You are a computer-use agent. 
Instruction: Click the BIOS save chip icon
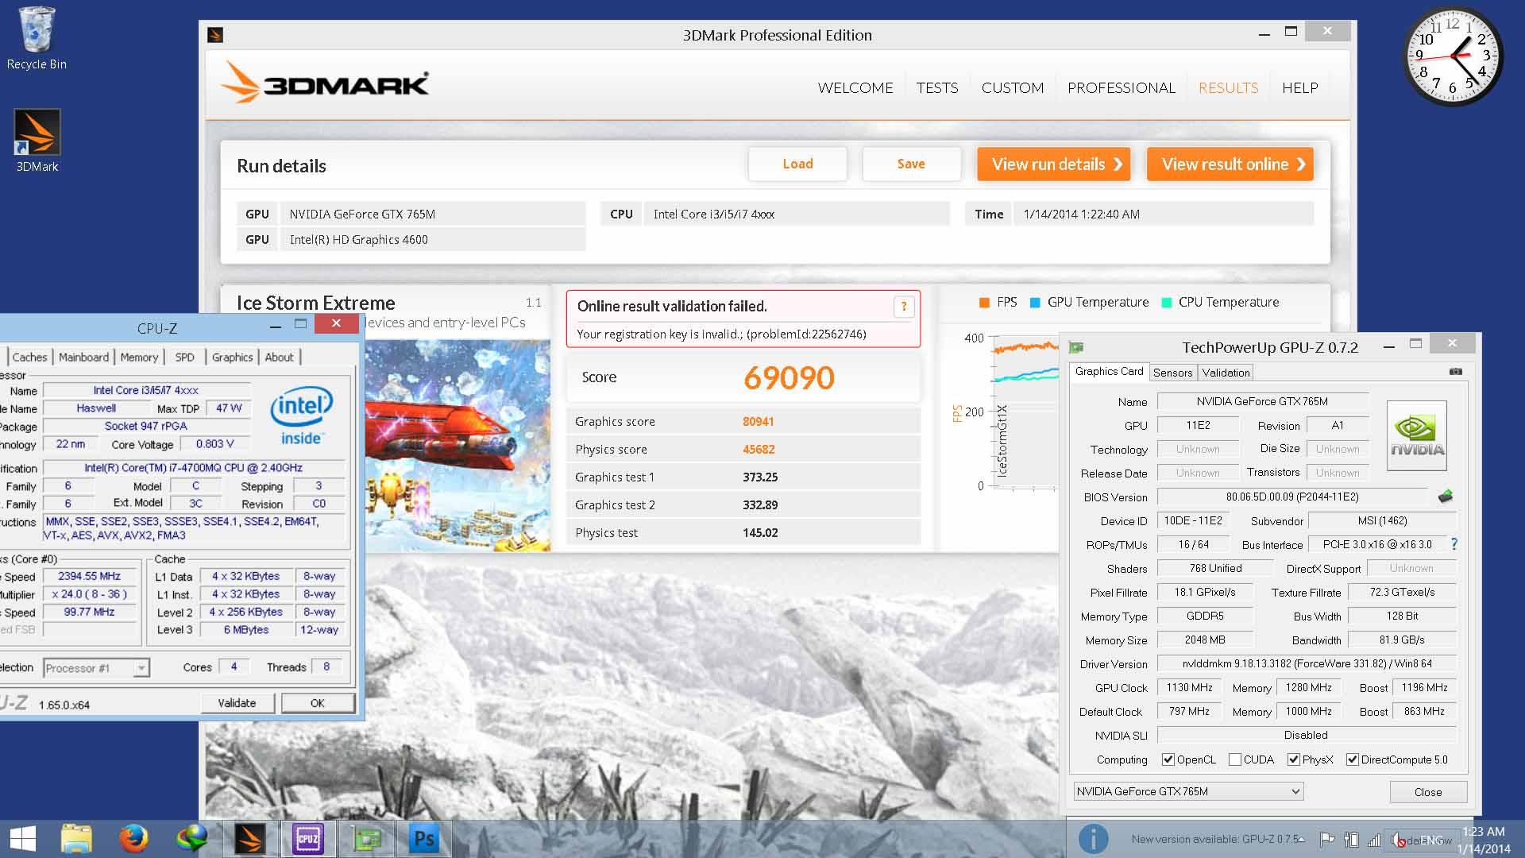1446,497
